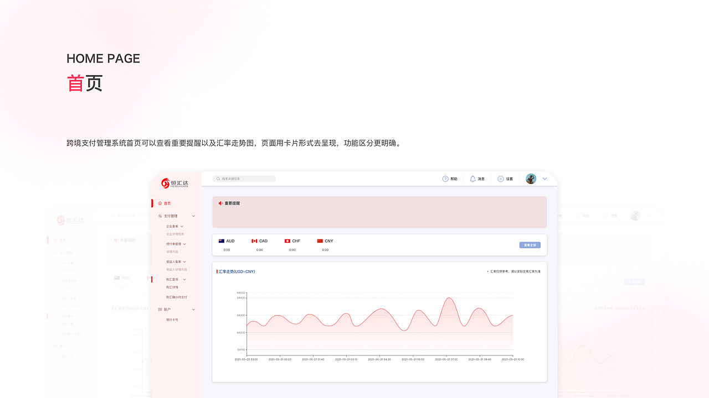Image resolution: width=709 pixels, height=398 pixels.
Task: Collapse the 受益人备案 submenu chevron
Action: point(184,261)
